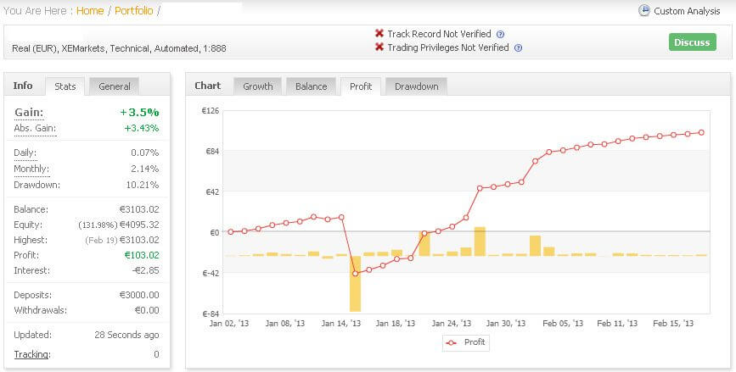Open the Drawdown chart tab
This screenshot has width=736, height=372.
(x=416, y=86)
